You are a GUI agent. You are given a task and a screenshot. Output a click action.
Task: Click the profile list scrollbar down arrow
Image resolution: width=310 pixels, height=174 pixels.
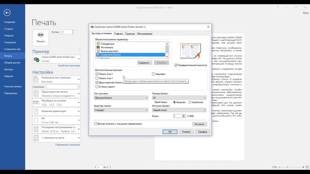(167, 57)
